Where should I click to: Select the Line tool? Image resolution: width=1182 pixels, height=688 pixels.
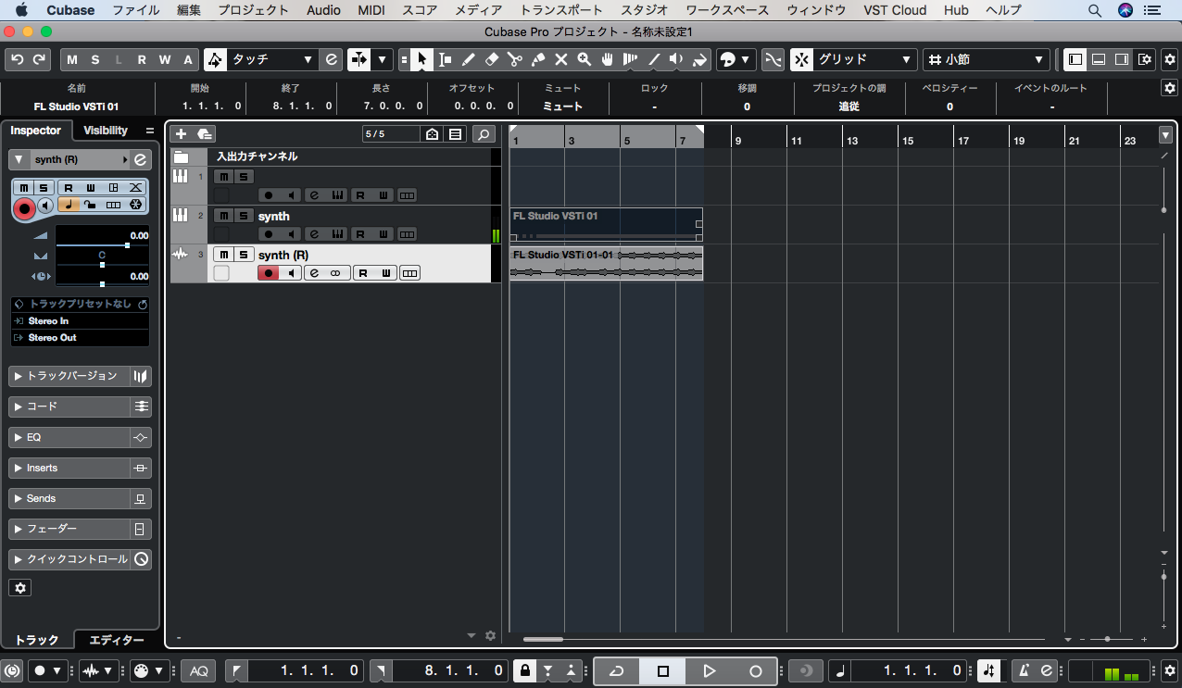pyautogui.click(x=653, y=59)
